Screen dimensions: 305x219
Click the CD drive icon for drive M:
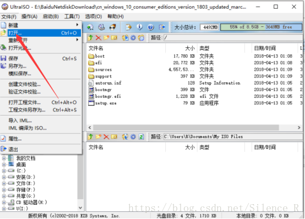(11, 203)
